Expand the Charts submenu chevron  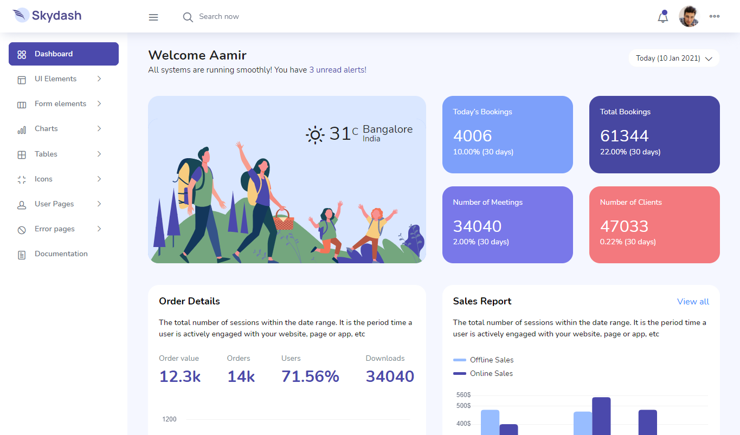pyautogui.click(x=99, y=128)
